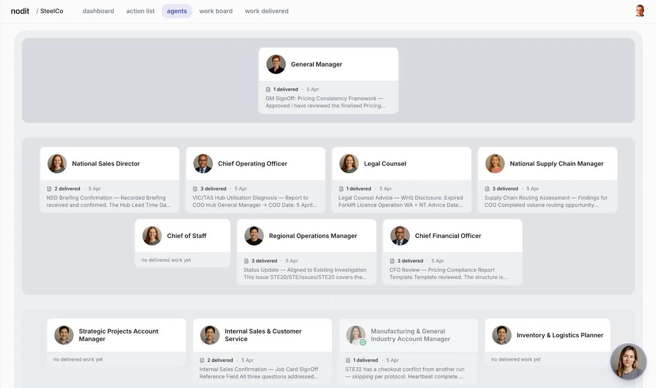Click the Strategic Projects Account Manager avatar
This screenshot has height=388, width=656.
coord(64,335)
